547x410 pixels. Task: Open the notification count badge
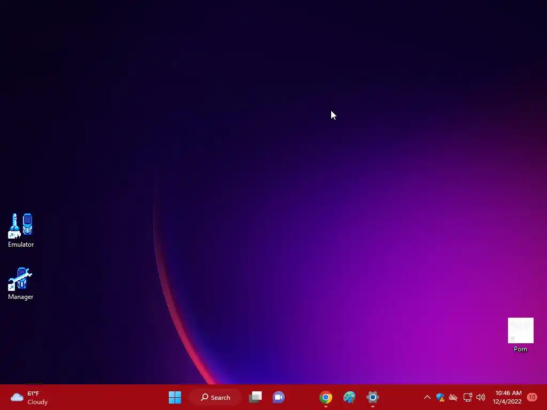click(532, 397)
